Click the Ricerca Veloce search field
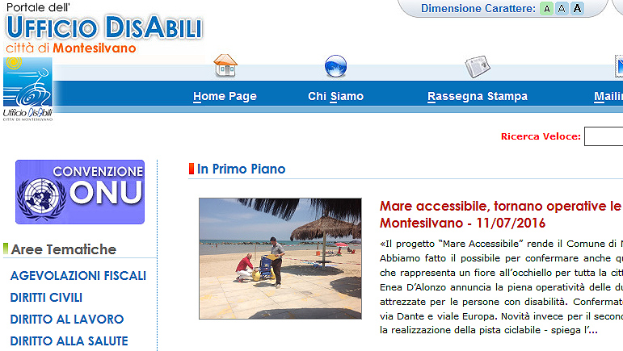The width and height of the screenshot is (623, 351). [604, 136]
